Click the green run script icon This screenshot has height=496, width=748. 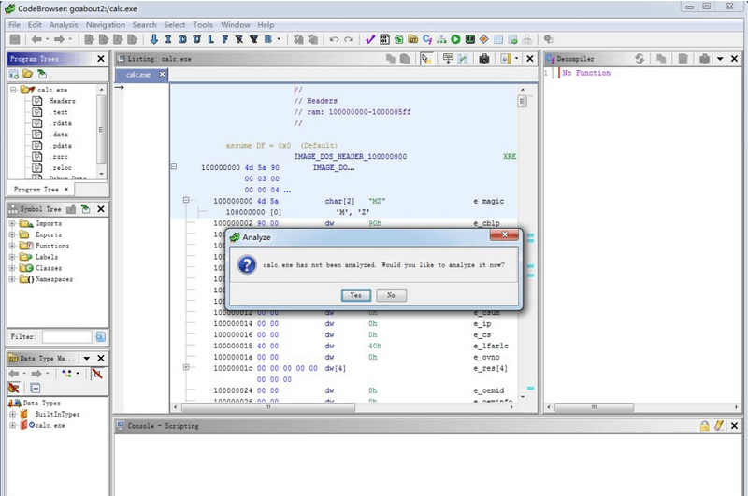[x=455, y=40]
